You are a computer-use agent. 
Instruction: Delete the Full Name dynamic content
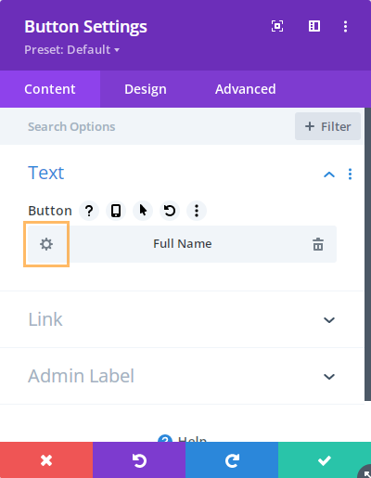click(318, 244)
